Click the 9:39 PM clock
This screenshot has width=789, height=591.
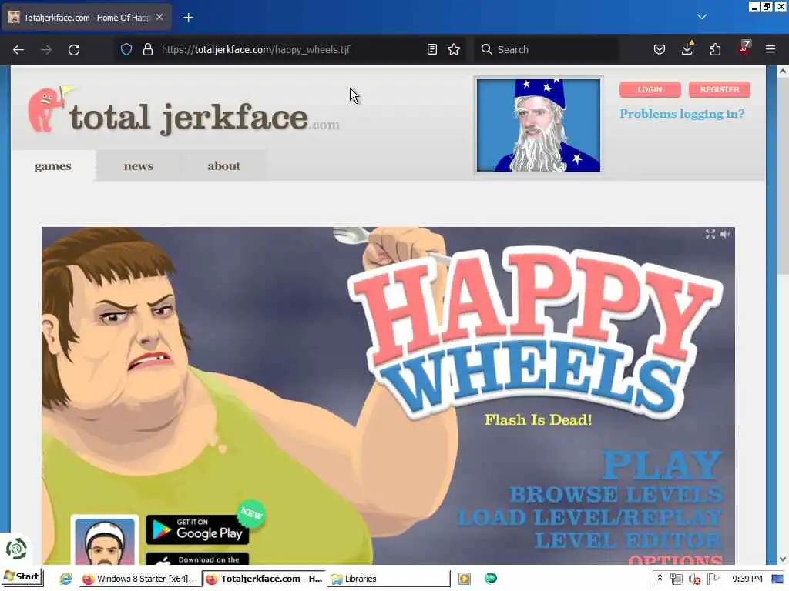[747, 579]
